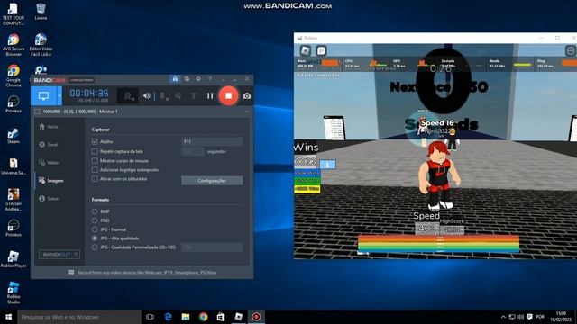Image resolution: width=577 pixels, height=324 pixels.
Task: Open the Sobre tab in Bandicam
Action: click(x=49, y=198)
